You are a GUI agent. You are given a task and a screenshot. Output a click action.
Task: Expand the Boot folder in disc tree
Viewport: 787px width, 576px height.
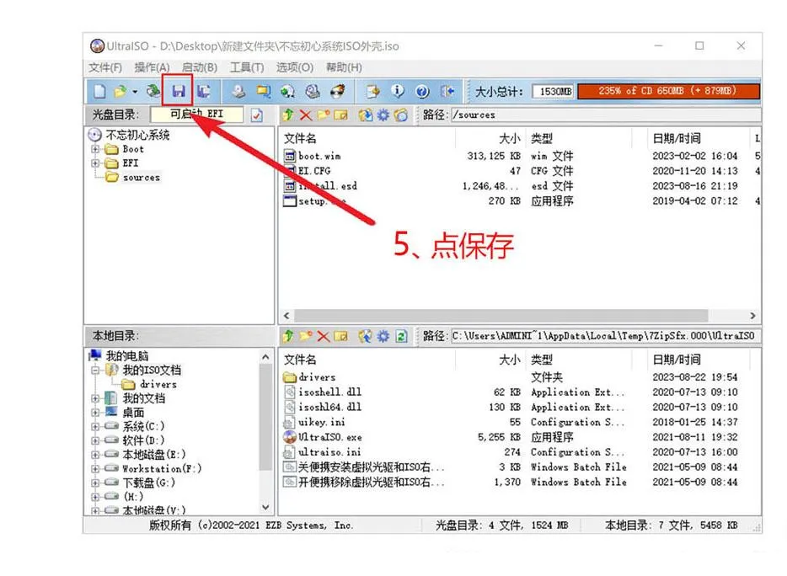[x=96, y=149]
